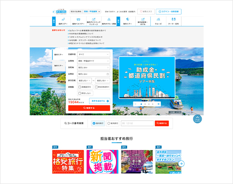Click the red search button beside course number field
233x184 pixels.
coord(162,123)
